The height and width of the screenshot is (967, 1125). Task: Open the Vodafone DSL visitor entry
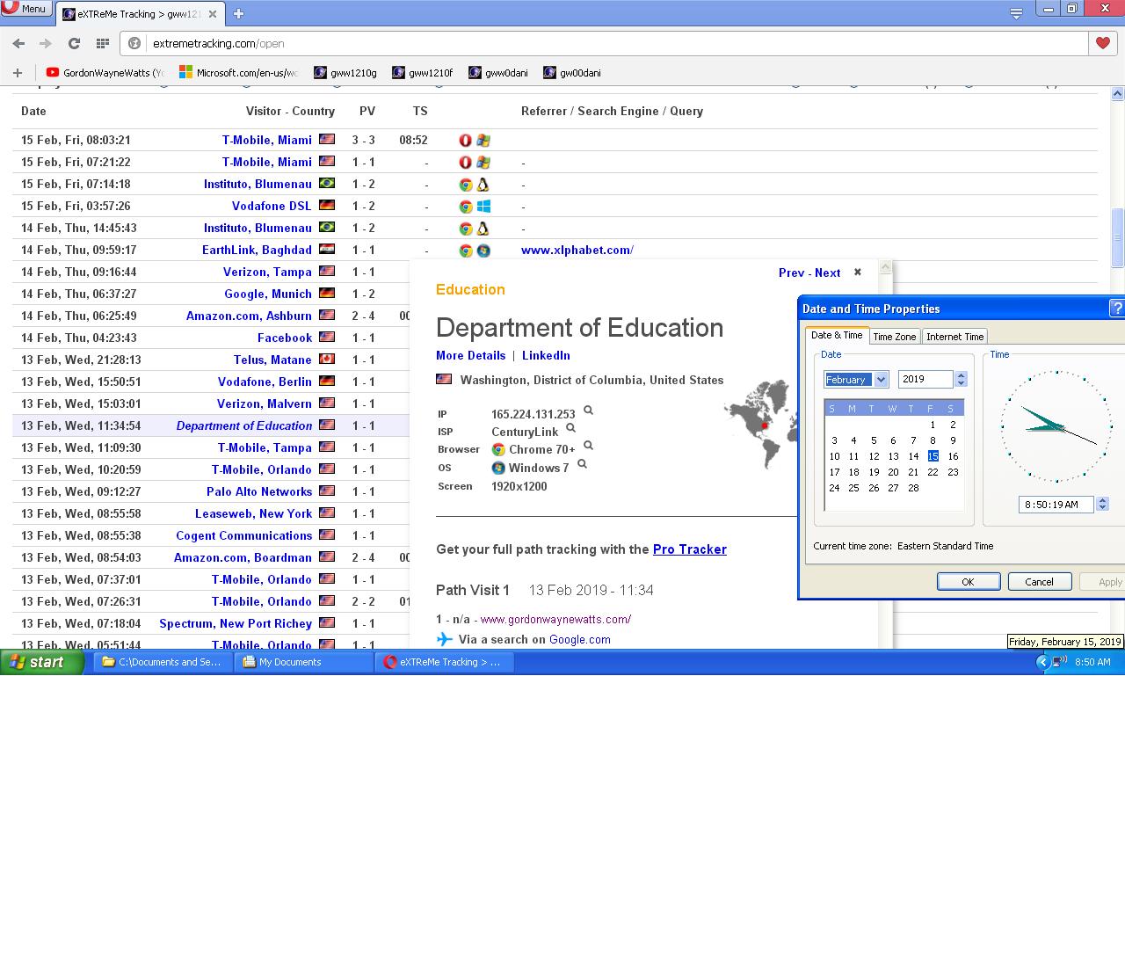(x=272, y=206)
